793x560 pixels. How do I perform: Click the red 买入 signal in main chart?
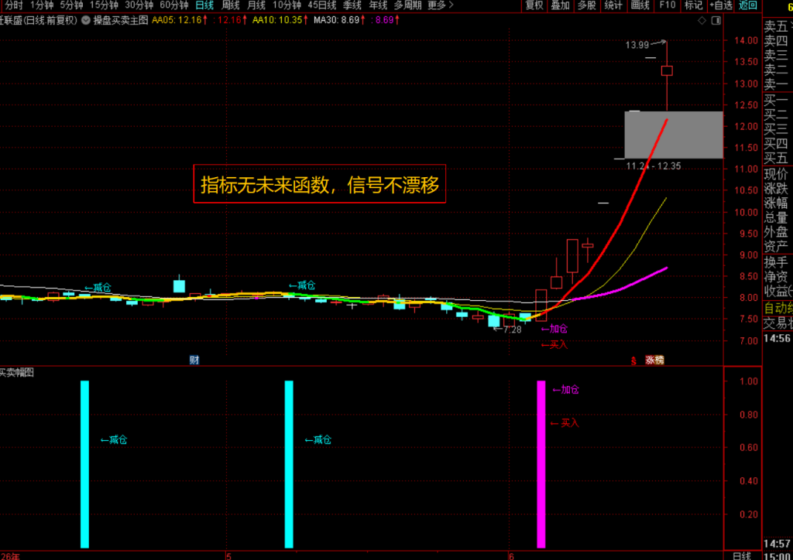coord(554,344)
